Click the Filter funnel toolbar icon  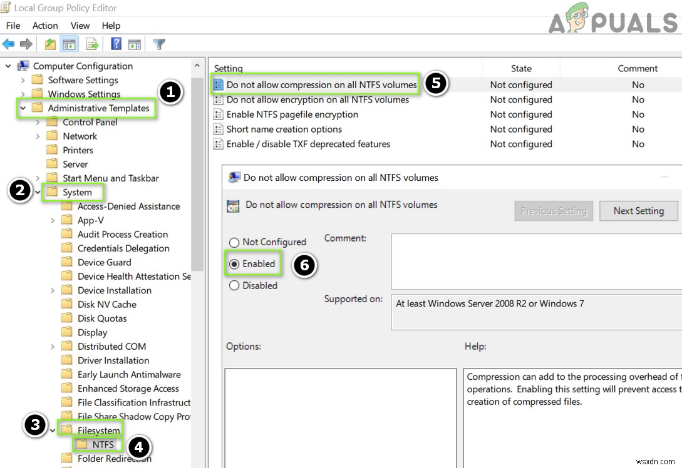point(159,44)
